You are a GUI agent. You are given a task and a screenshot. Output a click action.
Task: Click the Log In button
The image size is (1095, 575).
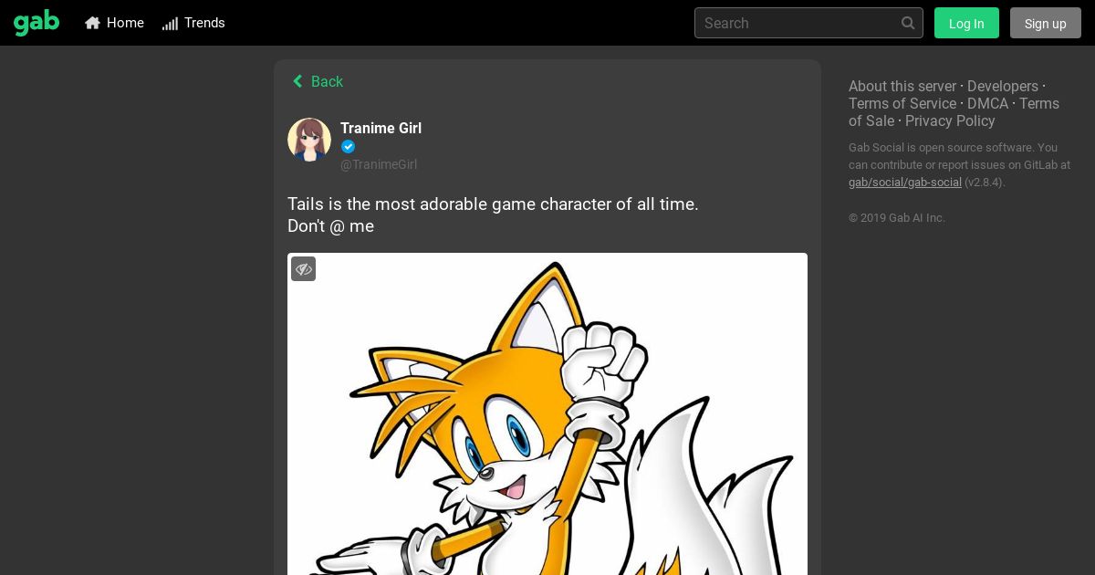[966, 23]
